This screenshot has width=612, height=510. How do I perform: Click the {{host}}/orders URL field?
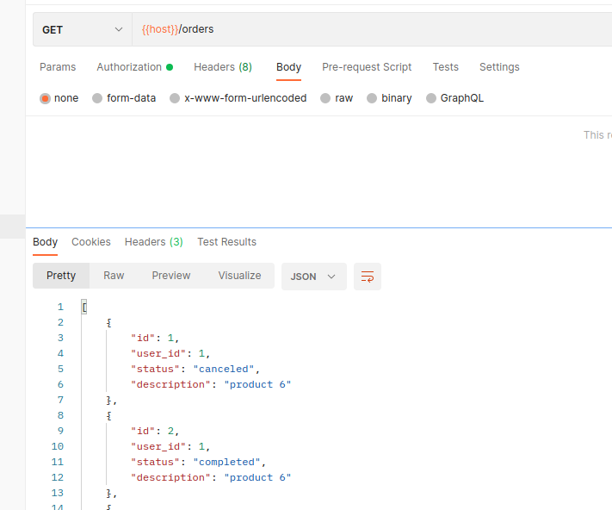point(372,29)
